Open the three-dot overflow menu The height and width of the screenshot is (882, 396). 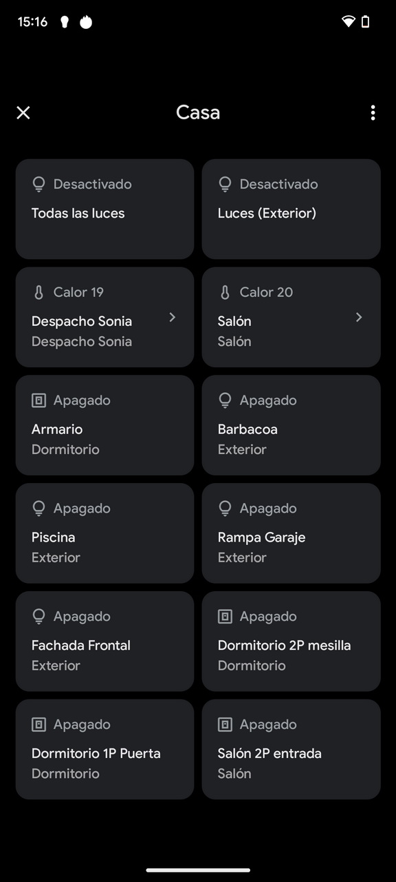tap(373, 112)
